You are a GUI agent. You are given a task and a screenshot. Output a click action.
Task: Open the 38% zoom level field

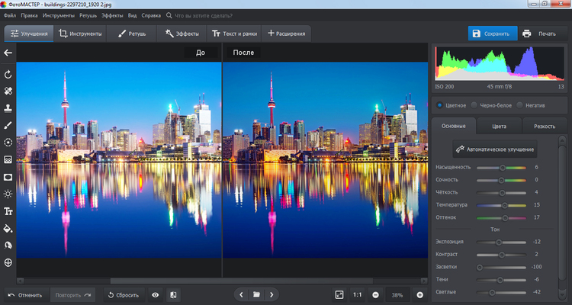pyautogui.click(x=397, y=294)
